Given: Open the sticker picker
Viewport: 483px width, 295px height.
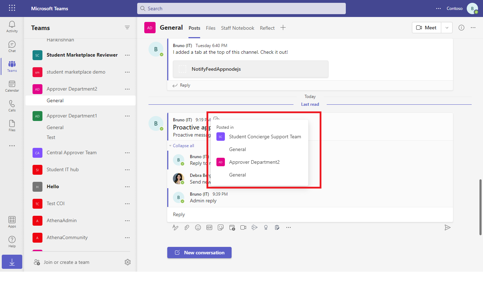Looking at the screenshot, I should (x=221, y=227).
